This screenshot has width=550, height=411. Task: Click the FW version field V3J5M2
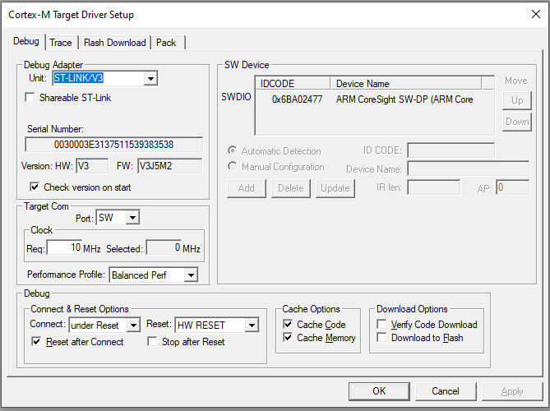click(x=170, y=165)
